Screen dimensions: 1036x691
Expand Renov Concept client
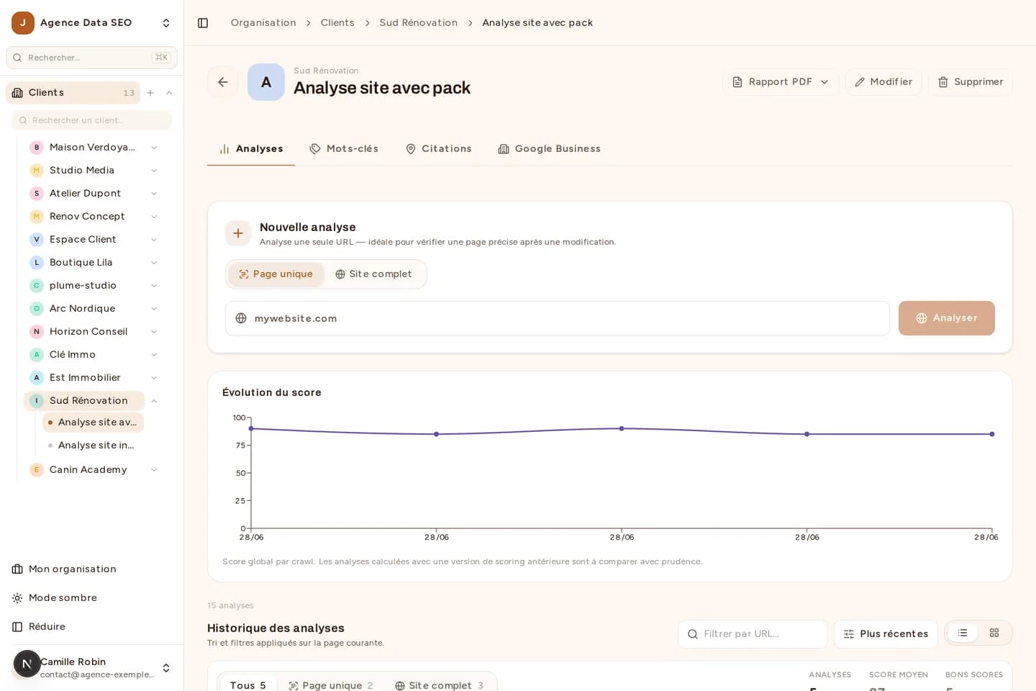click(154, 217)
